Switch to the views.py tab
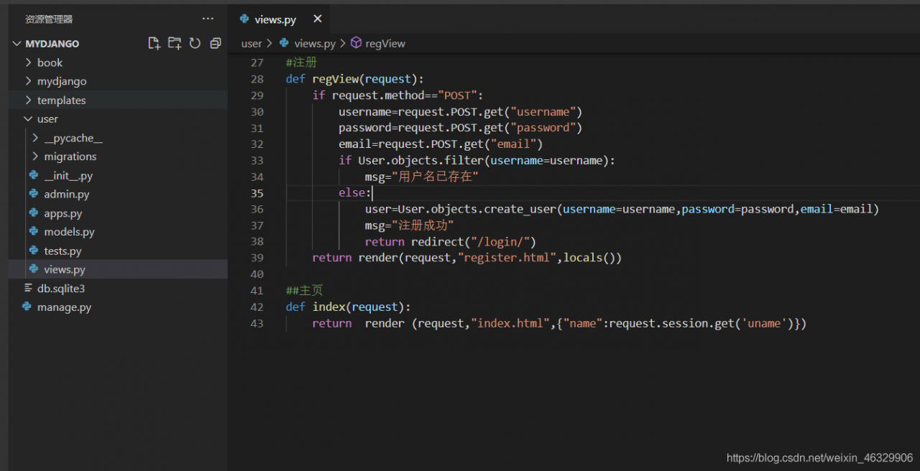Image resolution: width=920 pixels, height=471 pixels. click(275, 19)
